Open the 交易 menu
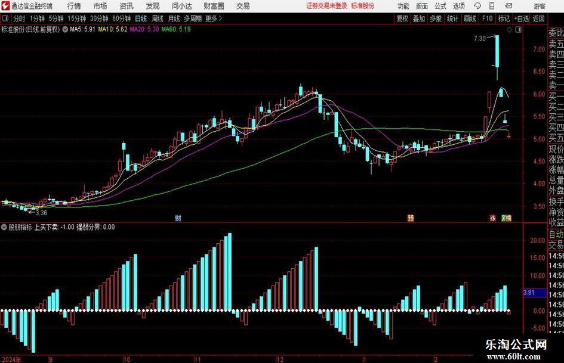Image resolution: width=564 pixels, height=363 pixels. tap(243, 6)
